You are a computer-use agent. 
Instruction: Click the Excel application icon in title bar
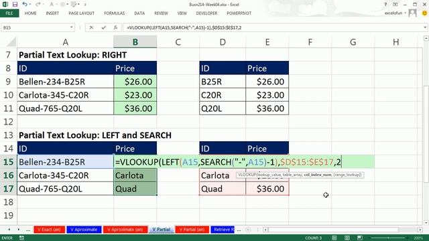5,5
